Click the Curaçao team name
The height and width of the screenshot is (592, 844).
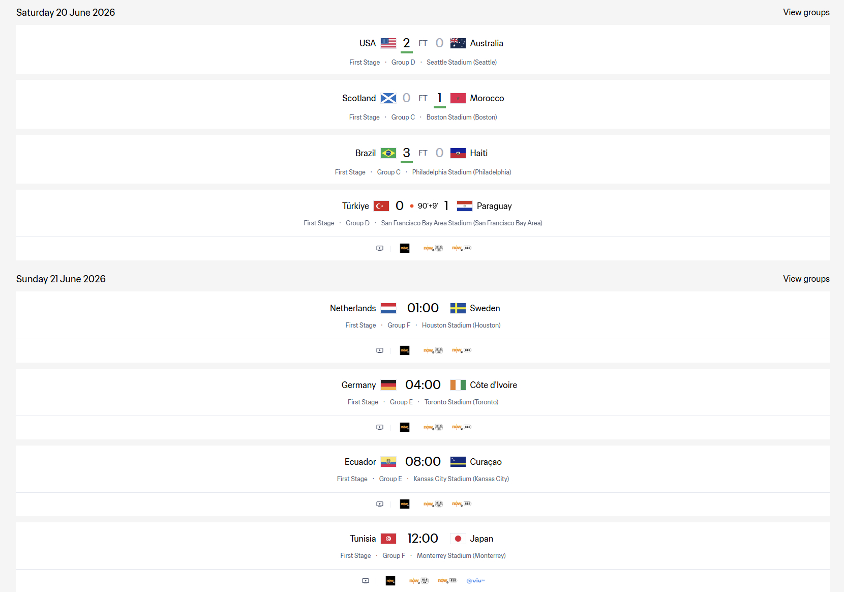coord(486,462)
